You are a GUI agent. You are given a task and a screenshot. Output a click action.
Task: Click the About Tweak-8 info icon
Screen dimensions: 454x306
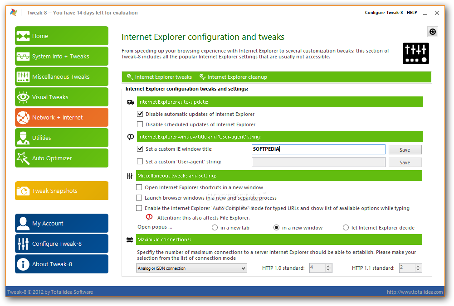pyautogui.click(x=23, y=264)
